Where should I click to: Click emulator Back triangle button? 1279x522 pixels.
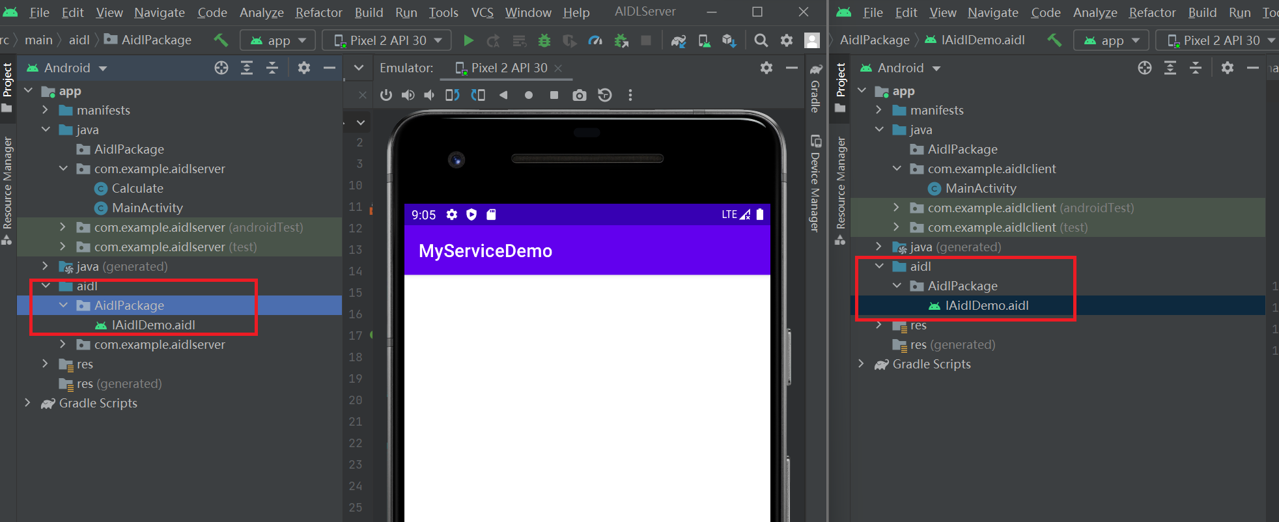coord(503,95)
